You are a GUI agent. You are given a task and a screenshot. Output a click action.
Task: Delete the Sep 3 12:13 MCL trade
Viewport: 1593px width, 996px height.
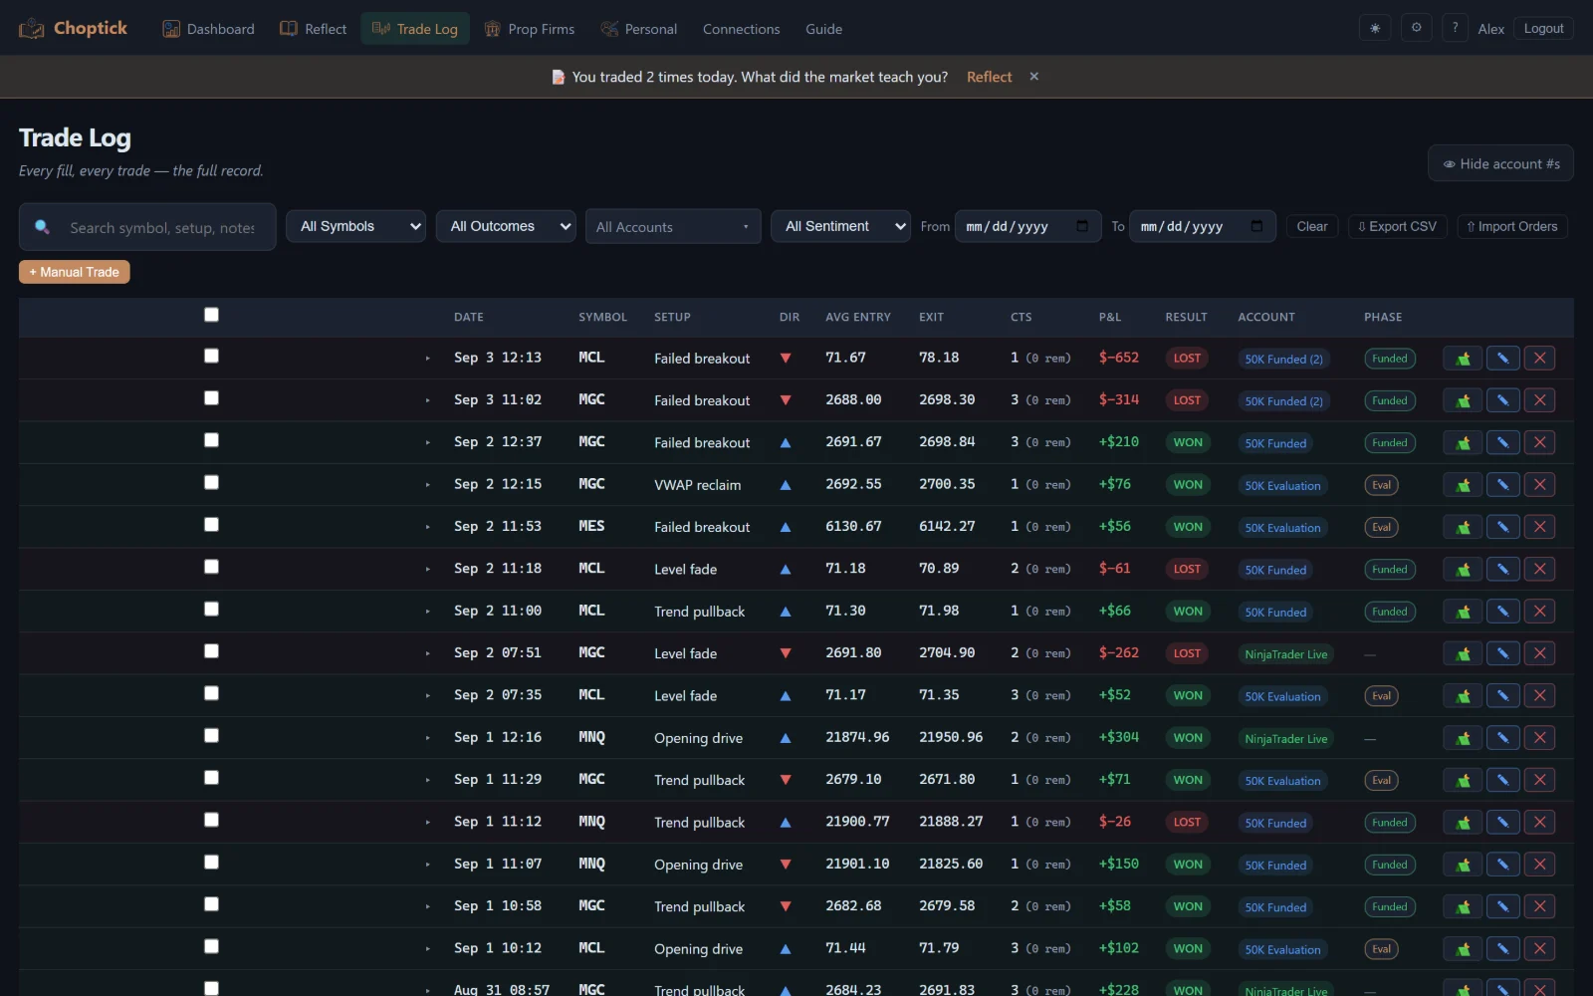pyautogui.click(x=1539, y=359)
